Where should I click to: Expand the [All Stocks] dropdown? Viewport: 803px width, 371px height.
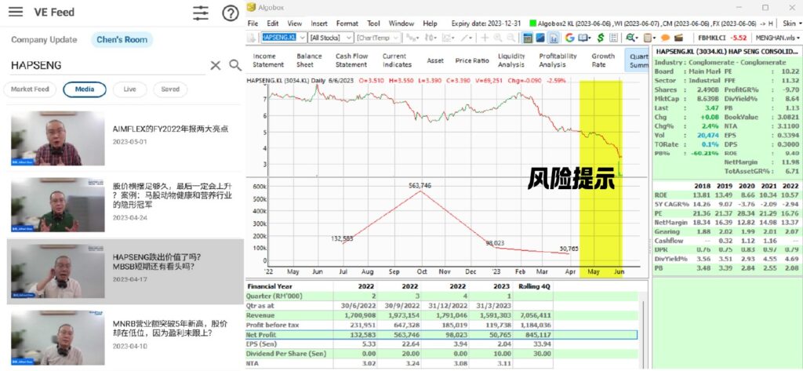coord(349,38)
